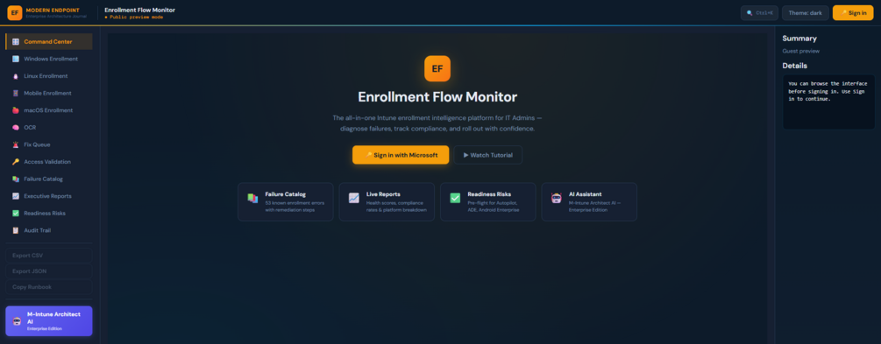The width and height of the screenshot is (881, 344).
Task: Click the Failure Catalog books icon in sidebar
Action: (x=16, y=179)
